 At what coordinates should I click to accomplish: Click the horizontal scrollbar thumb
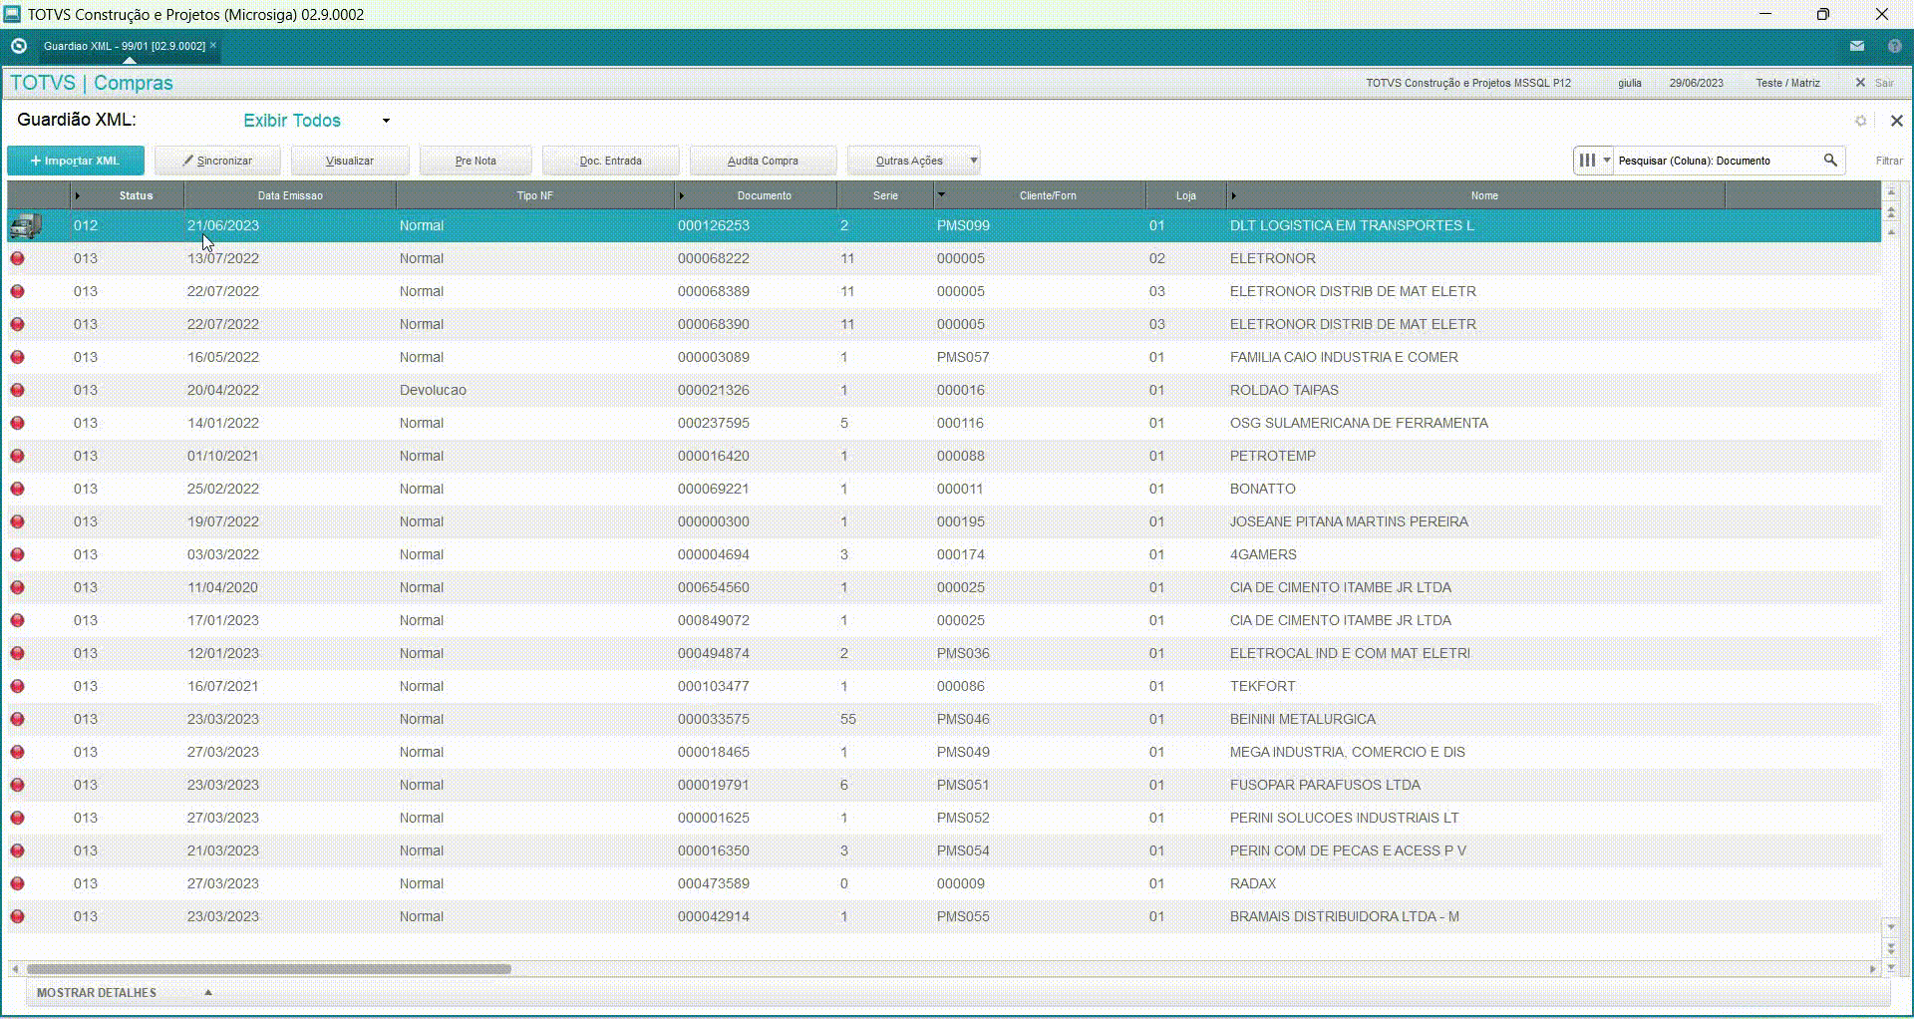click(268, 969)
